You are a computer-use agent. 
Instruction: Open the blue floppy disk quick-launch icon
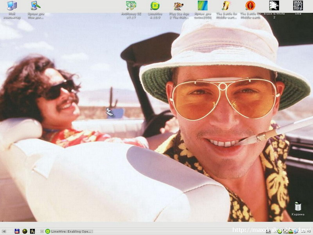click(17, 231)
